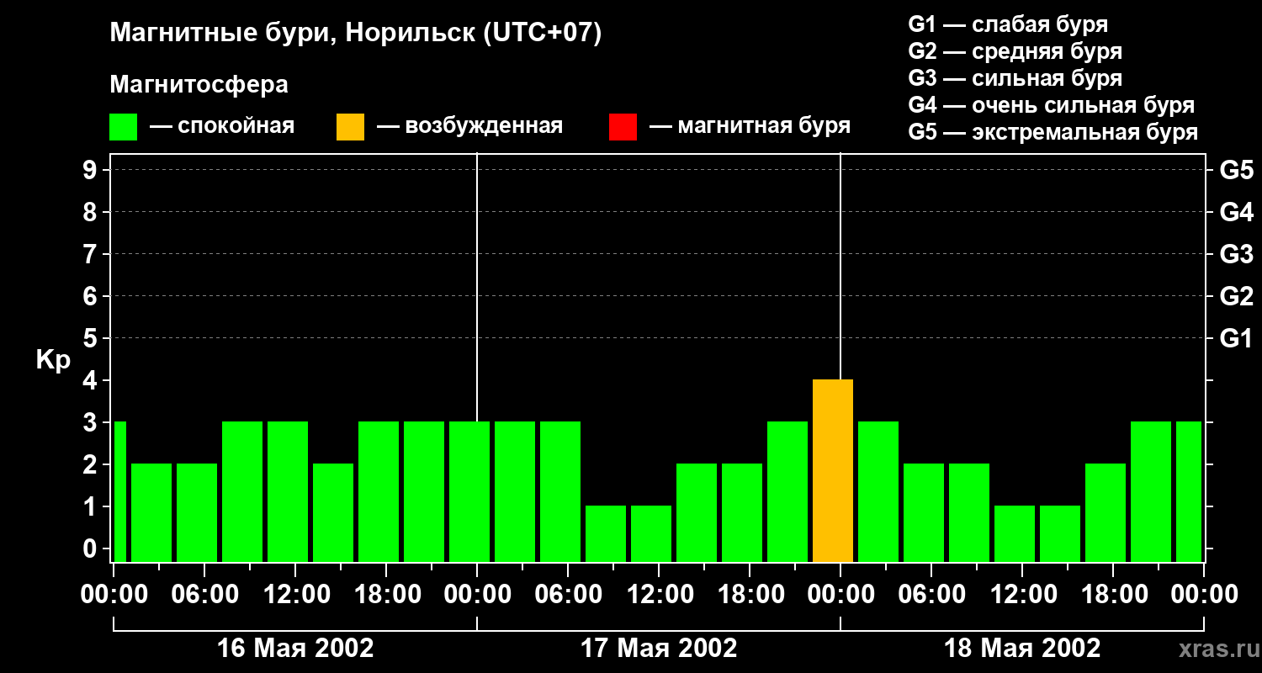
Task: Click the date label '16 Мая 2002'
Action: pos(295,648)
